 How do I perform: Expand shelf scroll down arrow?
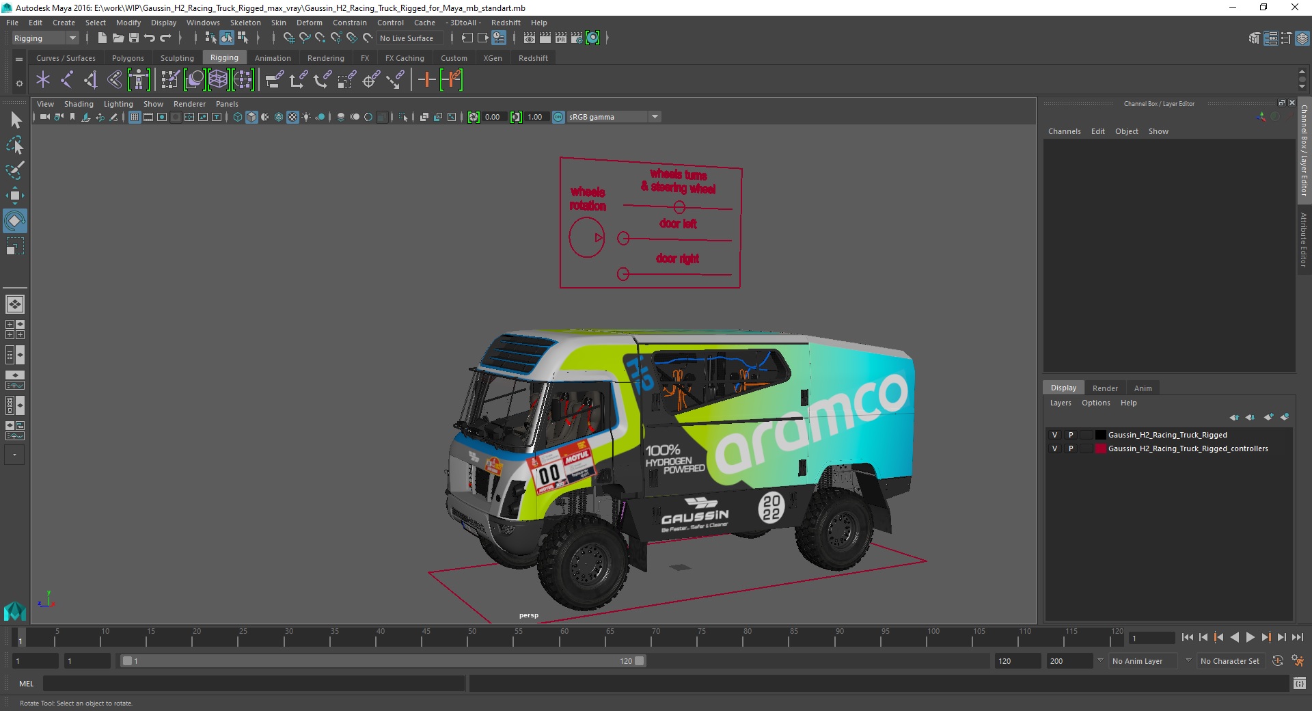click(x=1302, y=88)
